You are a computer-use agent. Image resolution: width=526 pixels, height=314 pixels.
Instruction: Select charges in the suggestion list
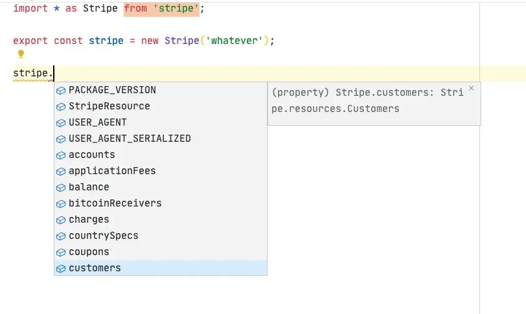click(89, 219)
